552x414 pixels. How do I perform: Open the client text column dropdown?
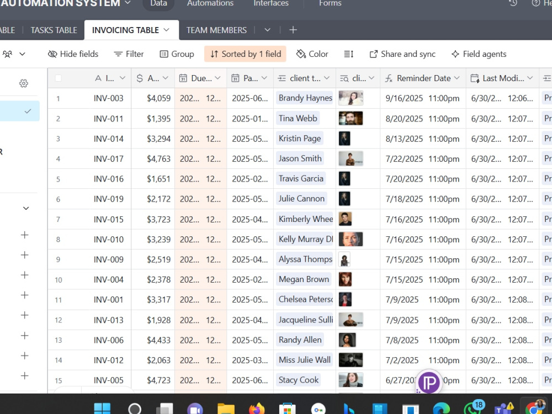[327, 78]
